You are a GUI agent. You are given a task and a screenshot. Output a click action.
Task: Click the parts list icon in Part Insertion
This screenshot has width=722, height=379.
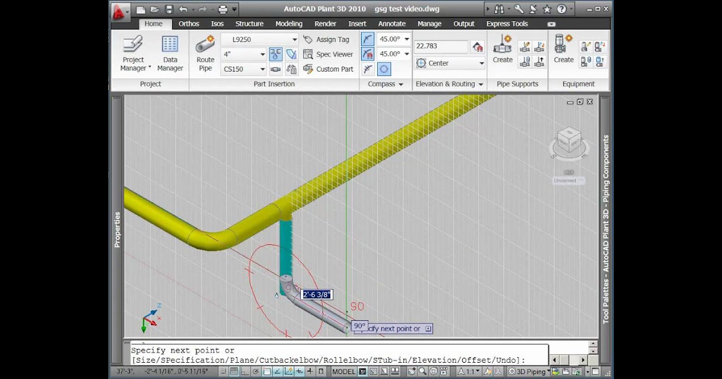click(292, 69)
